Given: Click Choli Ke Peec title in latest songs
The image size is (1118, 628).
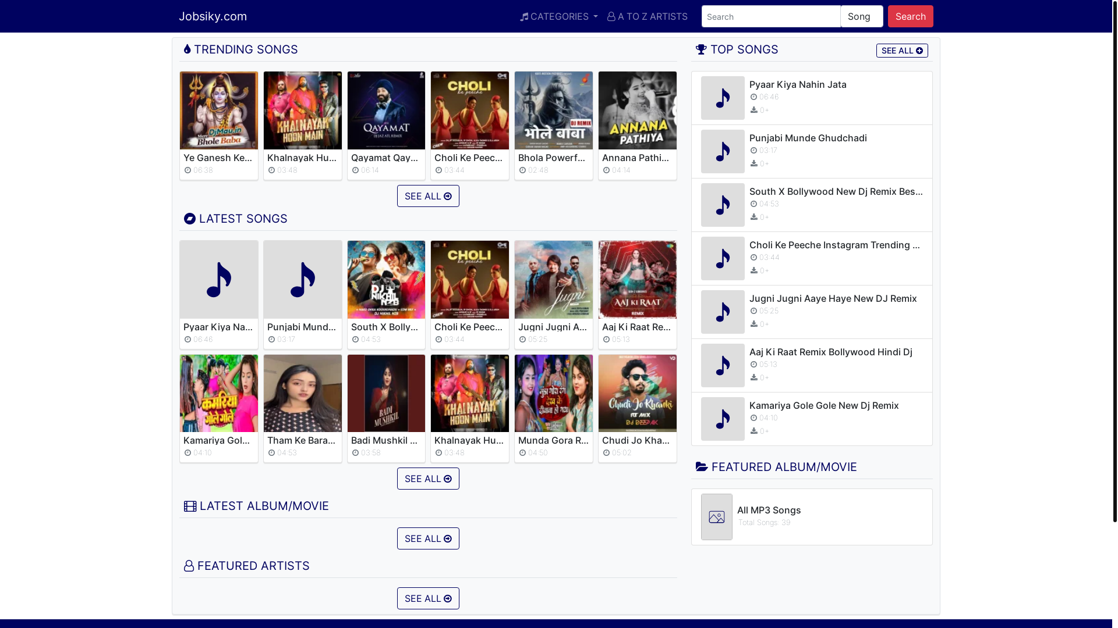Looking at the screenshot, I should tap(470, 327).
